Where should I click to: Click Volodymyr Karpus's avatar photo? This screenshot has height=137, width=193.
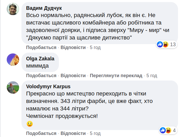click(x=13, y=87)
